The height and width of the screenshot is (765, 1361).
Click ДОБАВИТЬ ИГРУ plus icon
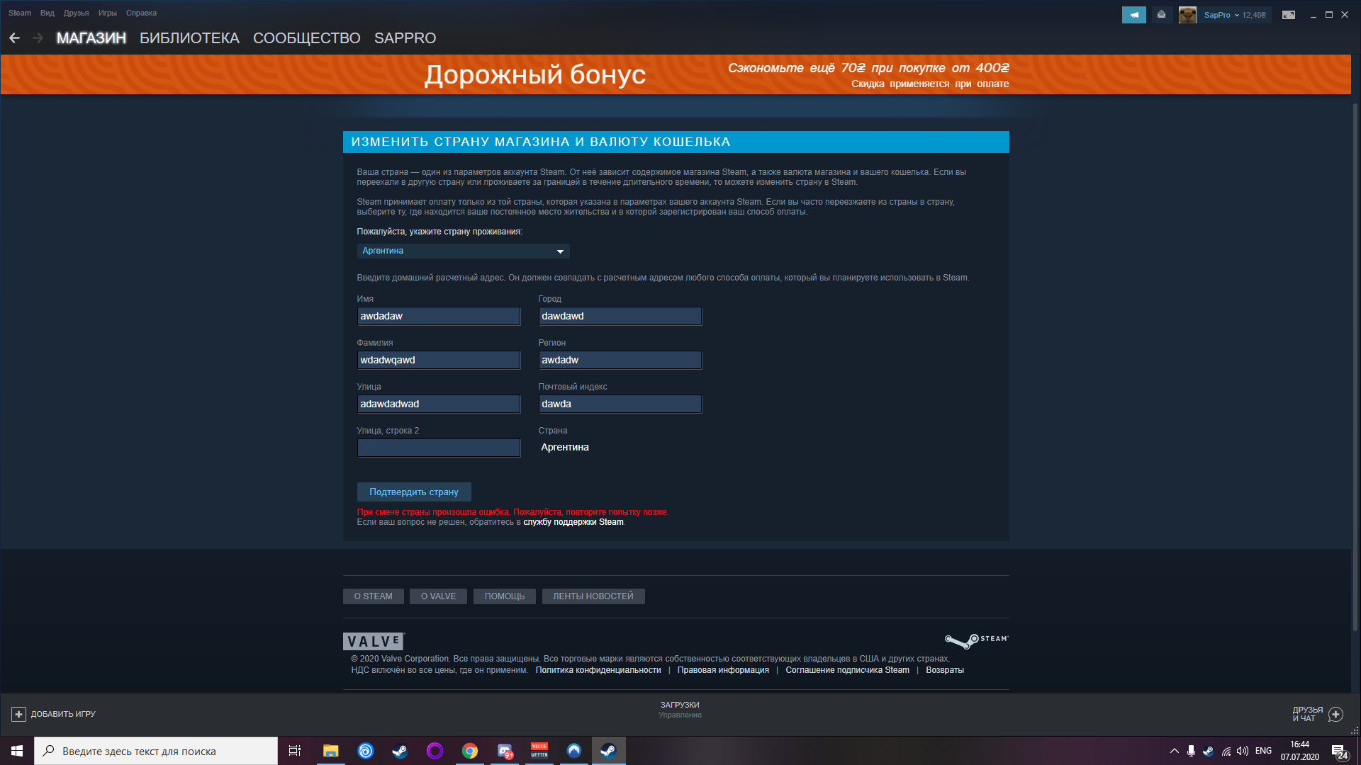tap(19, 714)
